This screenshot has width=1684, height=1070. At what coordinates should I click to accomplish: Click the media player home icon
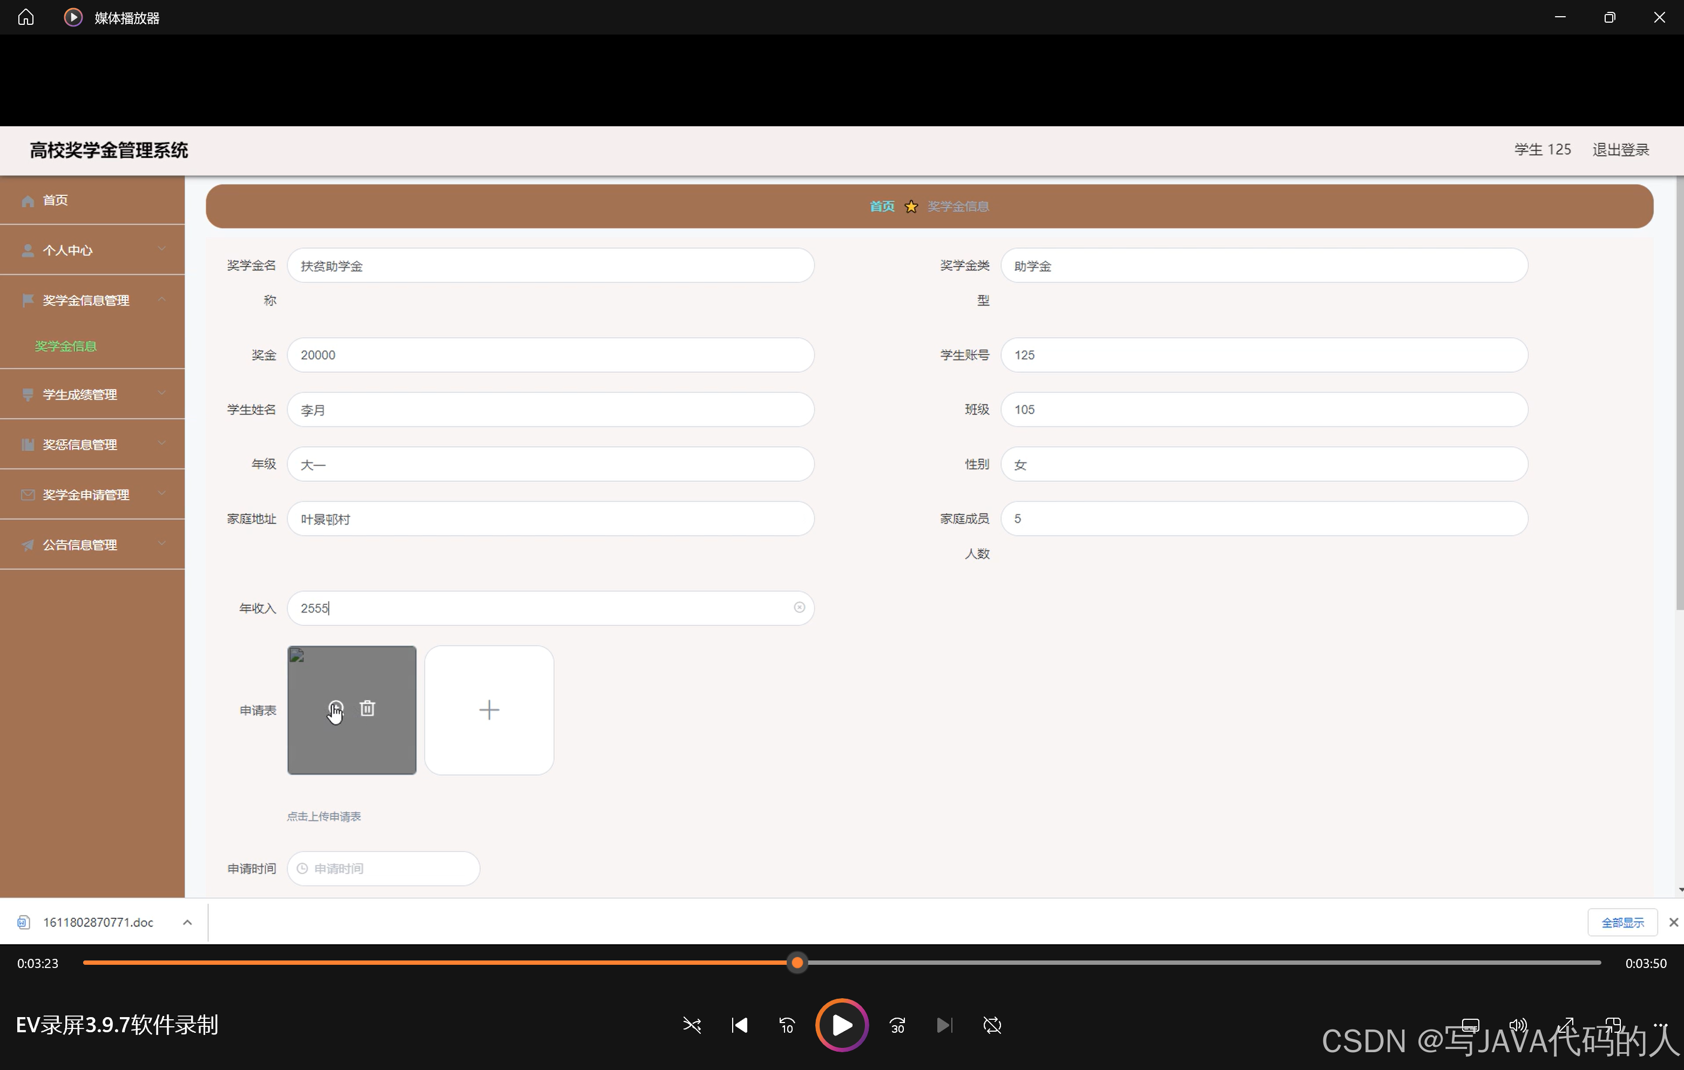click(26, 17)
